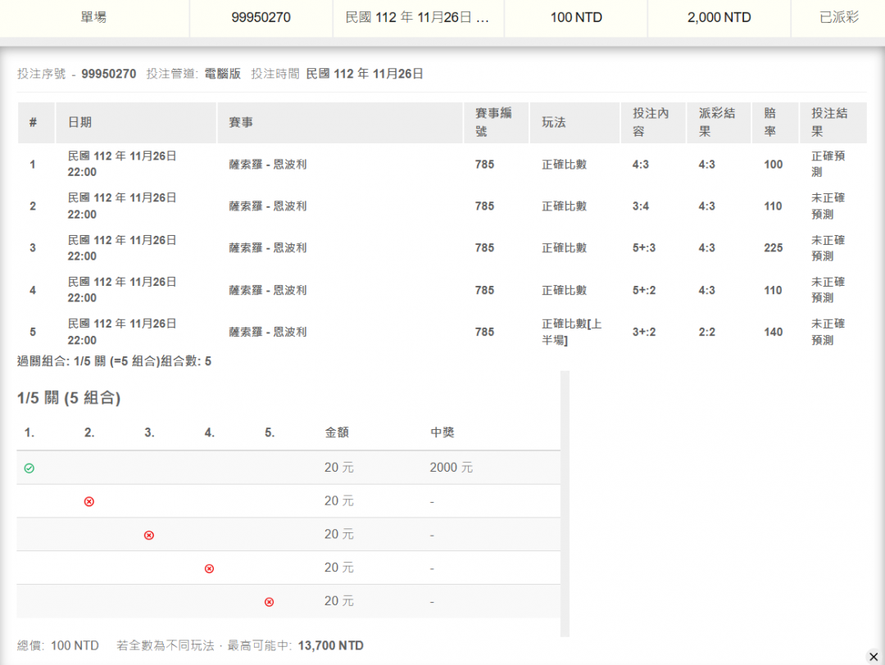Viewport: 885px width, 665px height.
Task: Click odds value 140 in row 5
Action: 774,332
